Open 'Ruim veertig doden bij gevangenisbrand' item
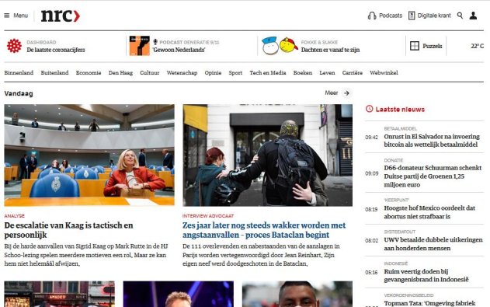490x307 pixels. pyautogui.click(x=426, y=275)
